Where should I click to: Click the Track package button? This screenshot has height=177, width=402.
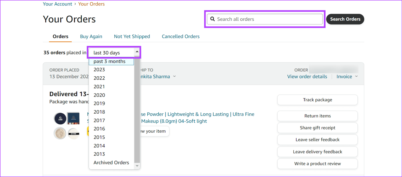pyautogui.click(x=317, y=100)
